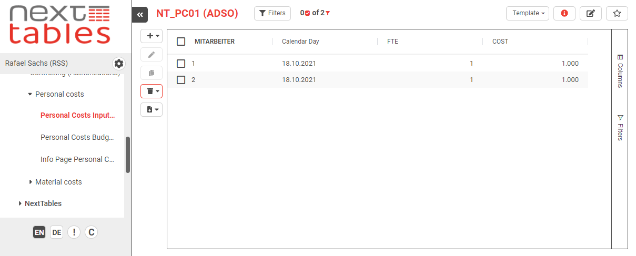Screen dimensions: 636x256
Task: Open the Template dropdown
Action: tap(528, 13)
